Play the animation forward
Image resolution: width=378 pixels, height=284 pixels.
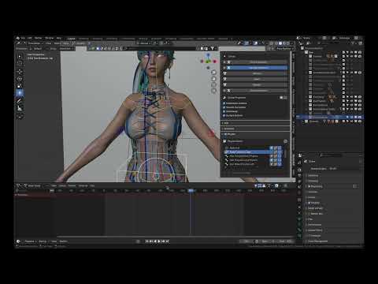tap(159, 241)
